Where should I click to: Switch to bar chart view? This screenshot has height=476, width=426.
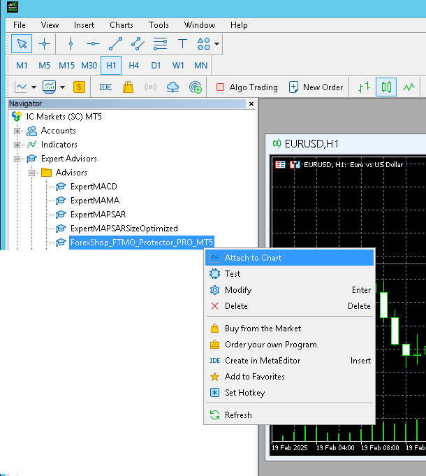tap(364, 87)
